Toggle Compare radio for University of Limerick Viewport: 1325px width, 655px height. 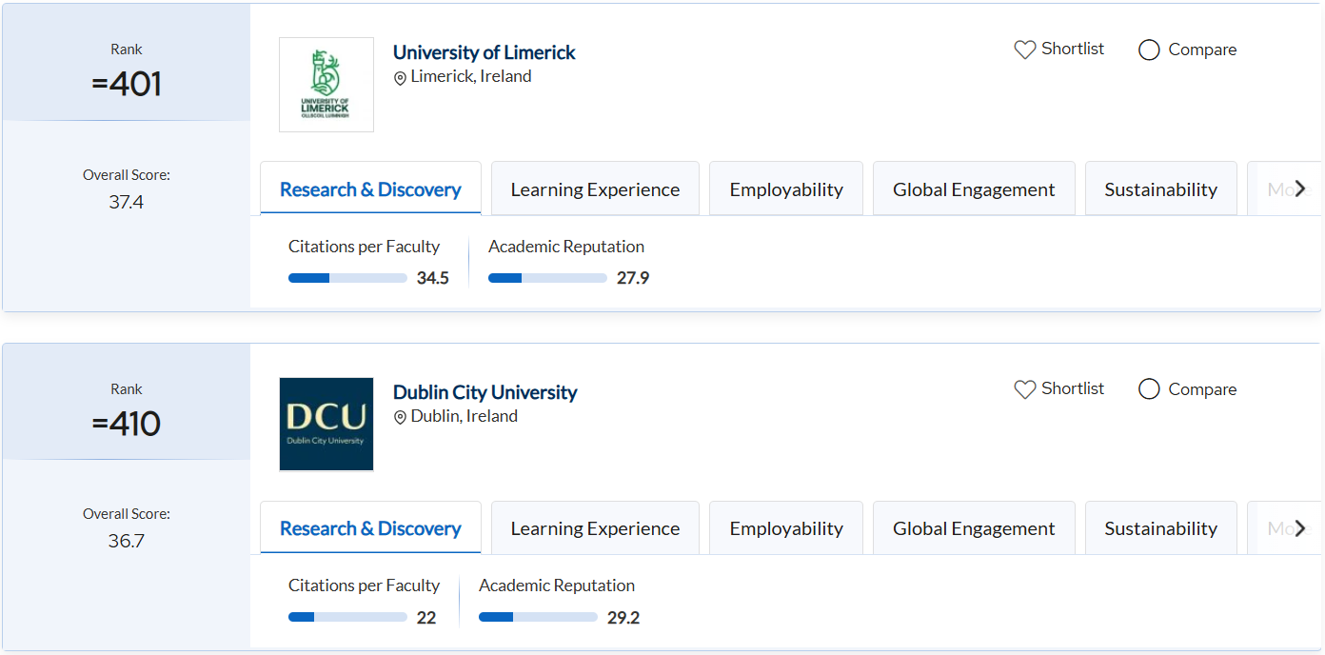[1149, 50]
